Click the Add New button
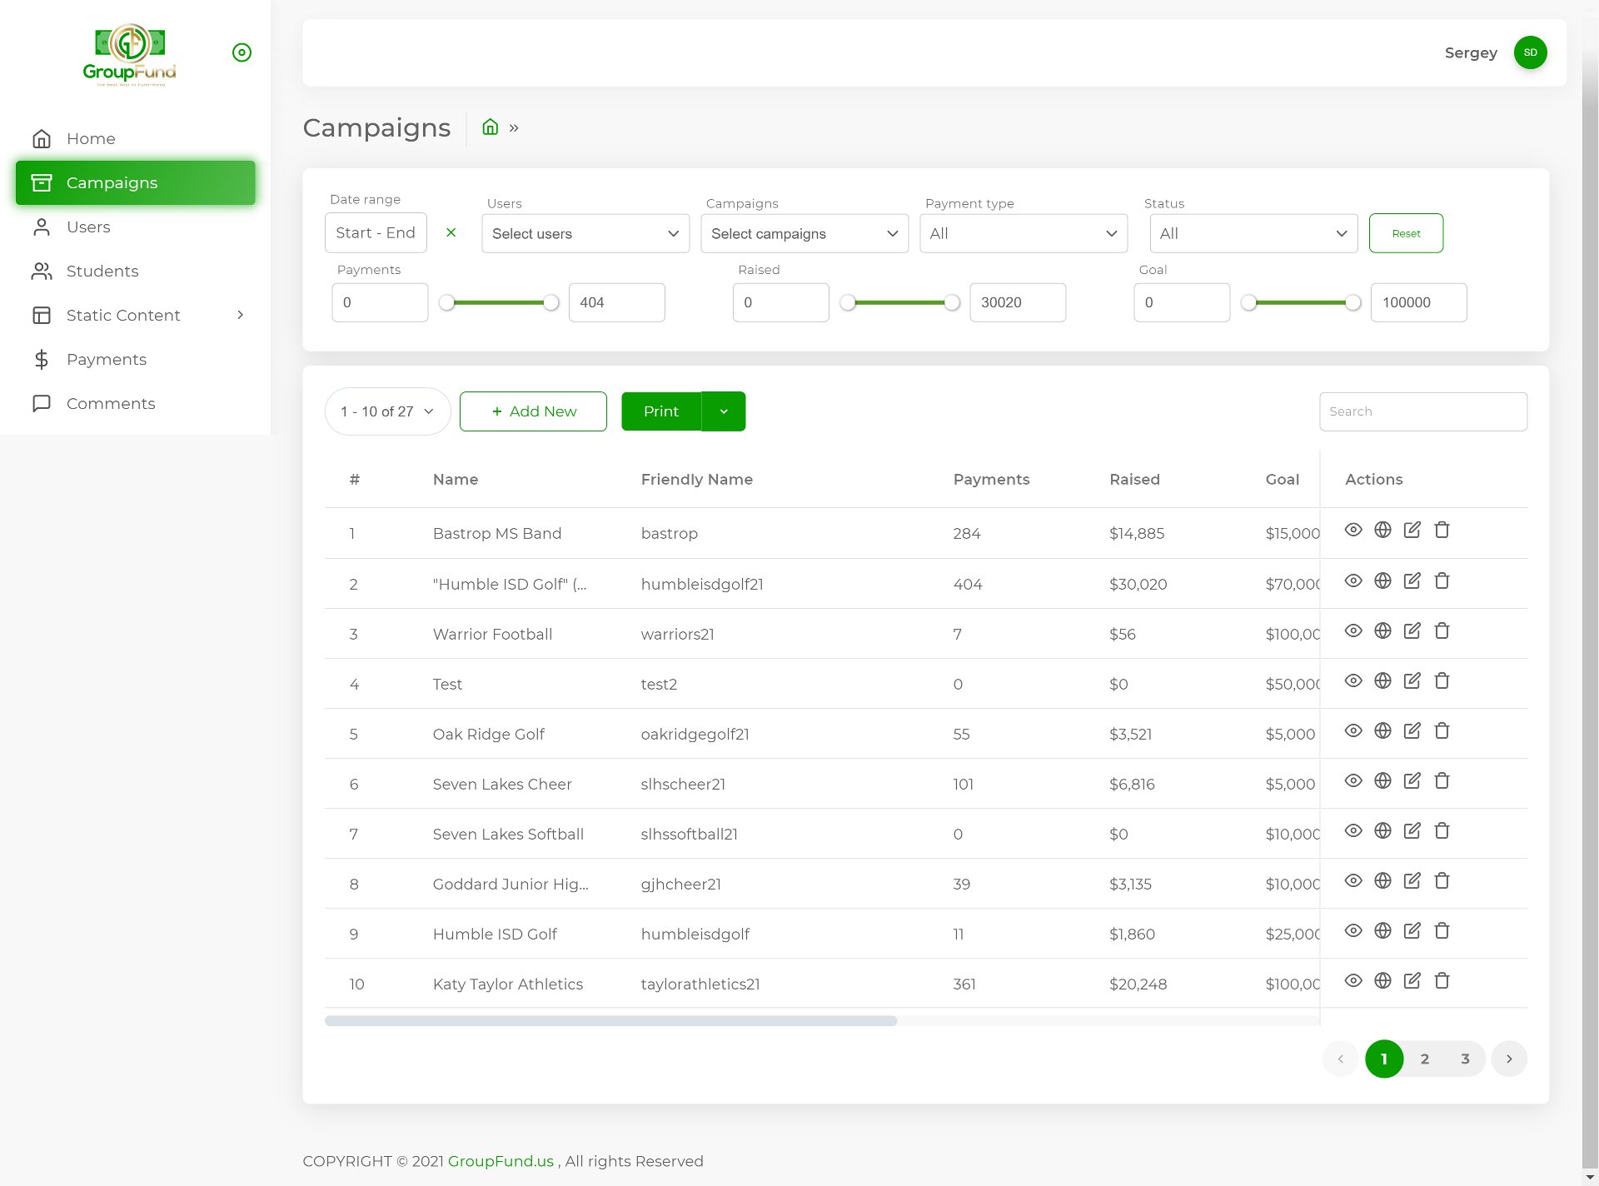Image resolution: width=1599 pixels, height=1186 pixels. pos(533,411)
